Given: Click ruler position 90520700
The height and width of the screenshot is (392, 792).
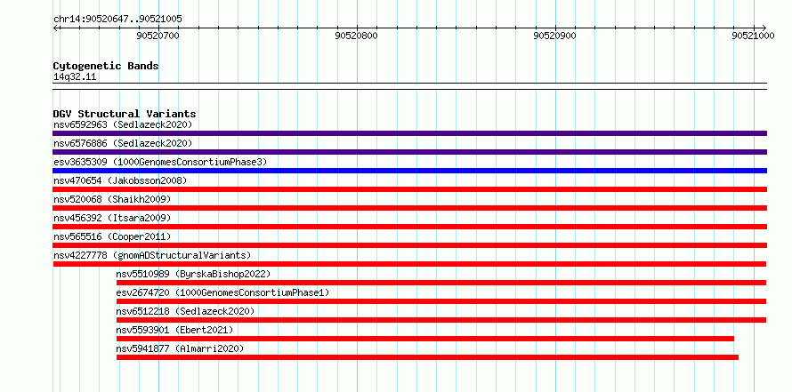Looking at the screenshot, I should pos(158,36).
